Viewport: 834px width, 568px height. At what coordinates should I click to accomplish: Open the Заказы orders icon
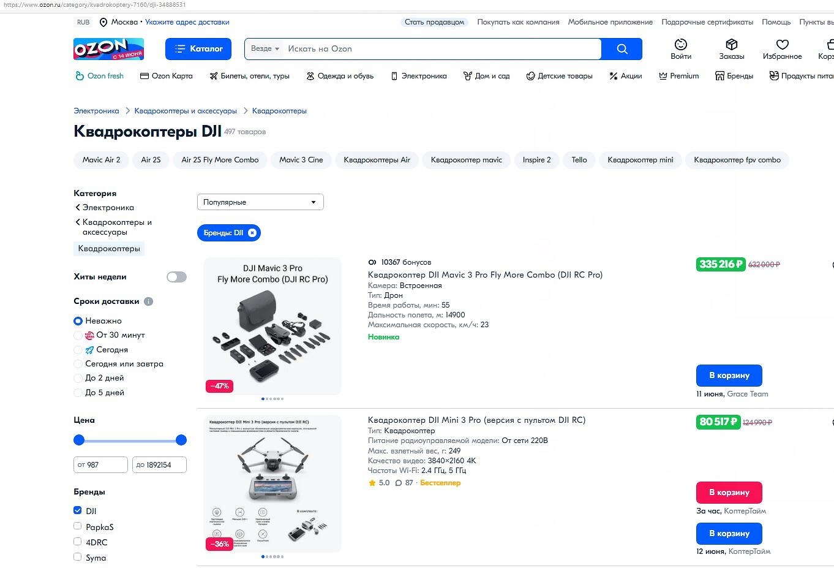[731, 49]
